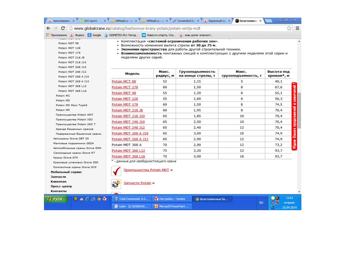Open the Запчасти sidebar menu item
338x253 pixels.
pyautogui.click(x=58, y=177)
